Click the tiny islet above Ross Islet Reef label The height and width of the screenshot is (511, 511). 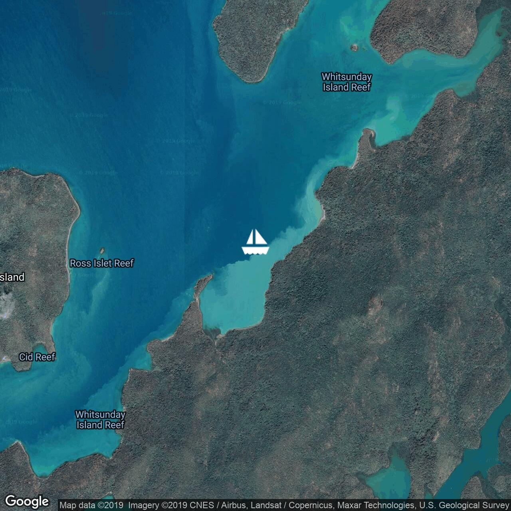pos(102,251)
